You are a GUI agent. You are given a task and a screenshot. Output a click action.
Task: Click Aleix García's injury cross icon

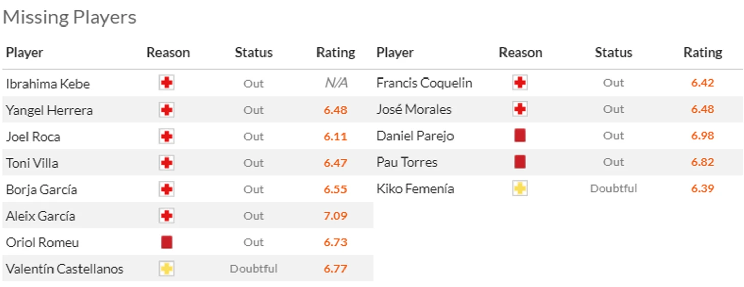(x=166, y=216)
